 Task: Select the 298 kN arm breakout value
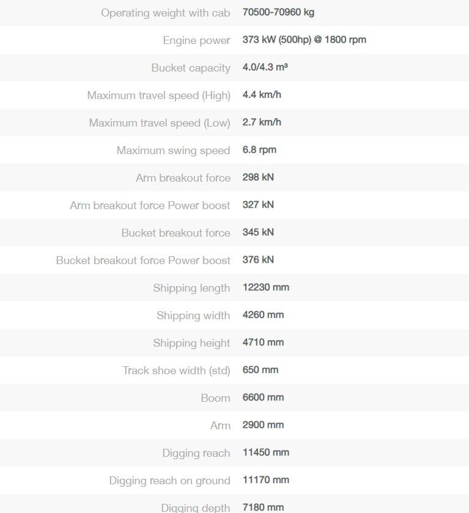[258, 177]
